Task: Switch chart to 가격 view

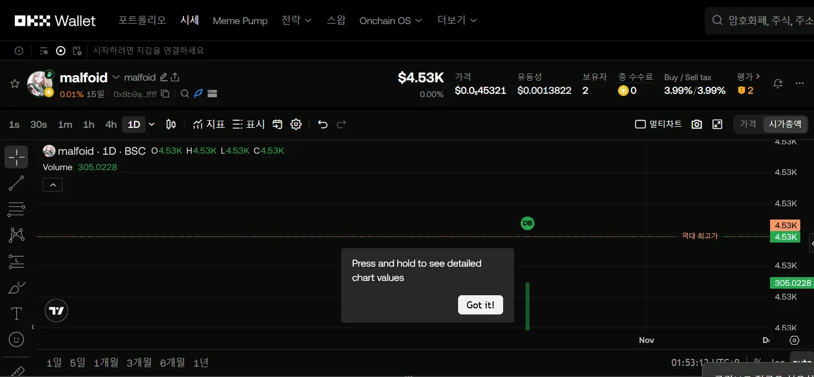Action: (x=748, y=125)
